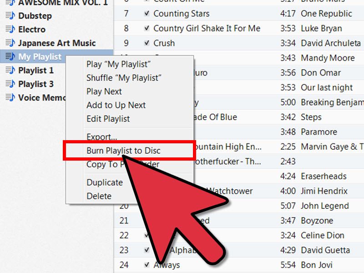Toggle the Always song checkbox
364x273 pixels.
(147, 265)
